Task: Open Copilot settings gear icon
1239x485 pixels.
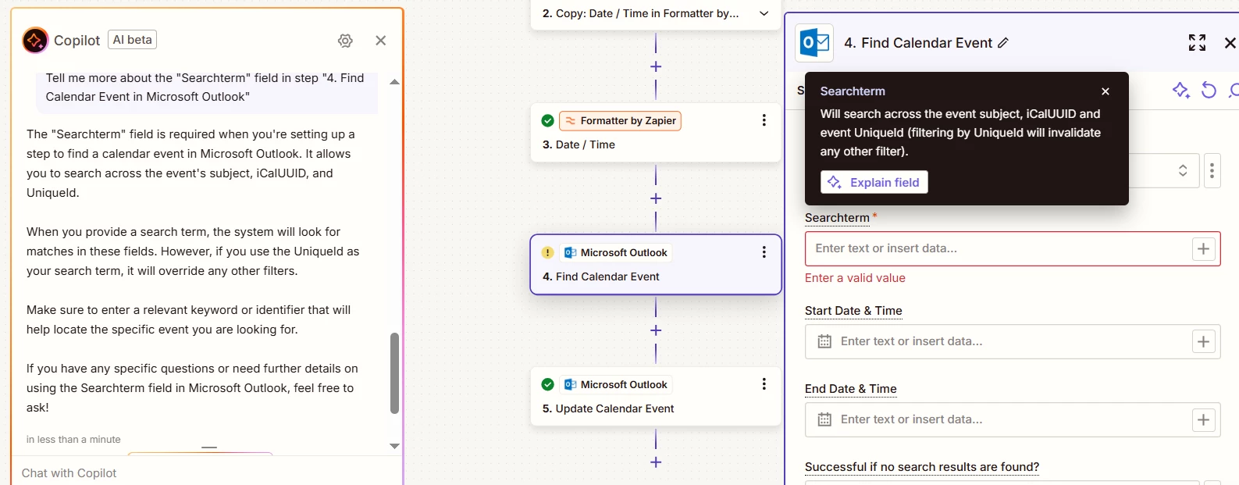Action: pos(345,41)
